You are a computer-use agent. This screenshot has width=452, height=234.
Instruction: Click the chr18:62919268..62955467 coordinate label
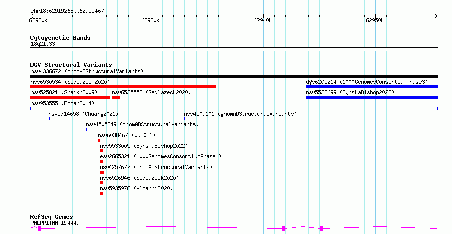click(x=67, y=11)
